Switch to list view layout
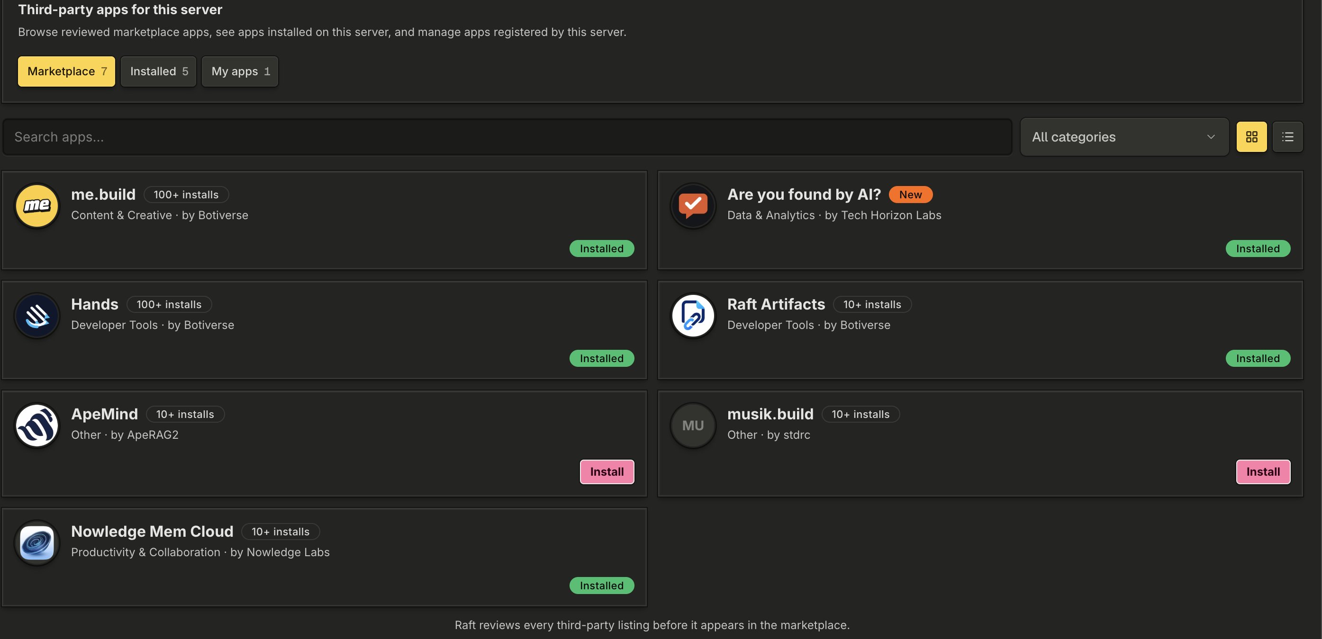The width and height of the screenshot is (1322, 639). (x=1287, y=136)
